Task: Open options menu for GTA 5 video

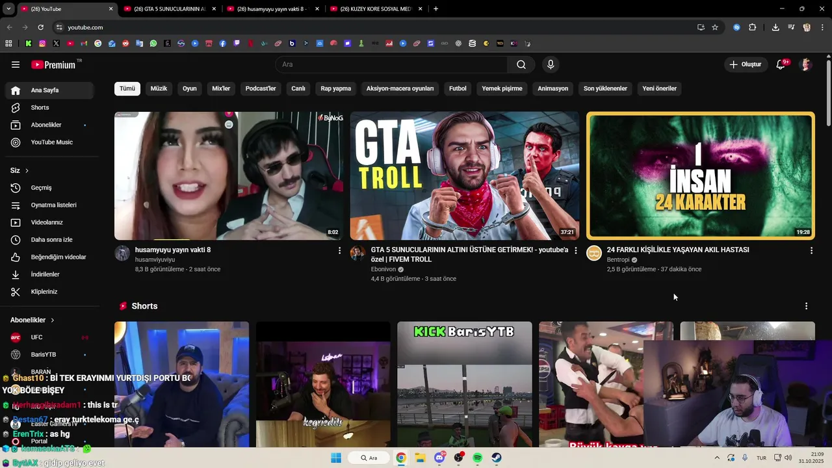Action: pyautogui.click(x=575, y=250)
